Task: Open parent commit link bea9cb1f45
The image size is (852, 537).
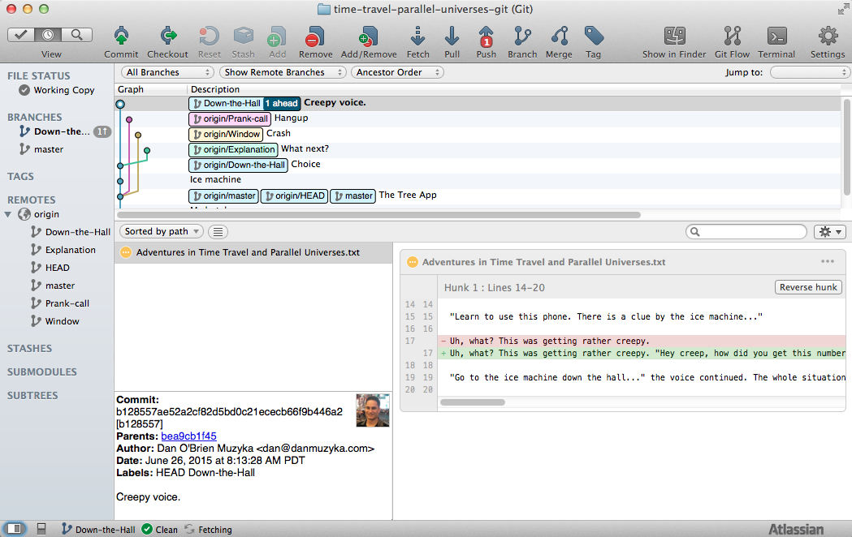Action: pyautogui.click(x=188, y=436)
